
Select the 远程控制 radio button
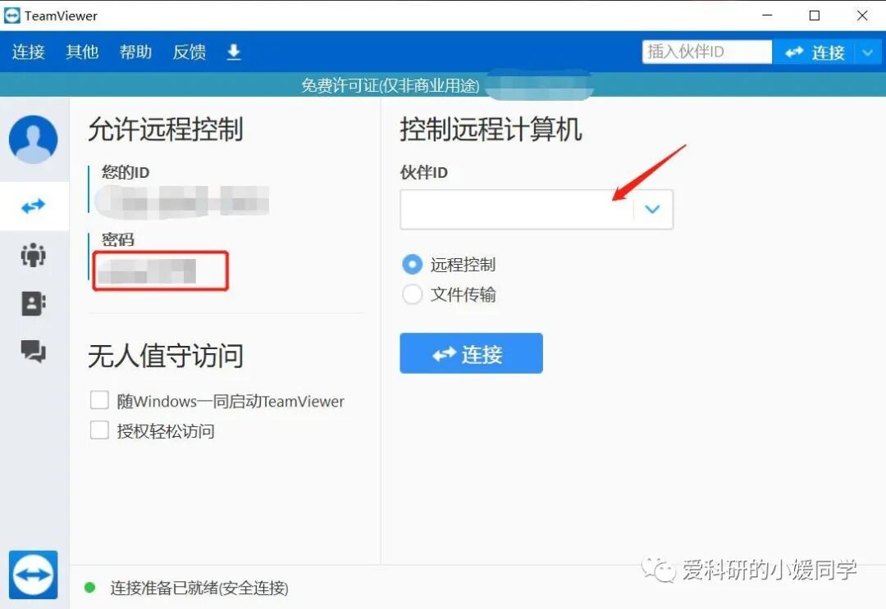[412, 264]
